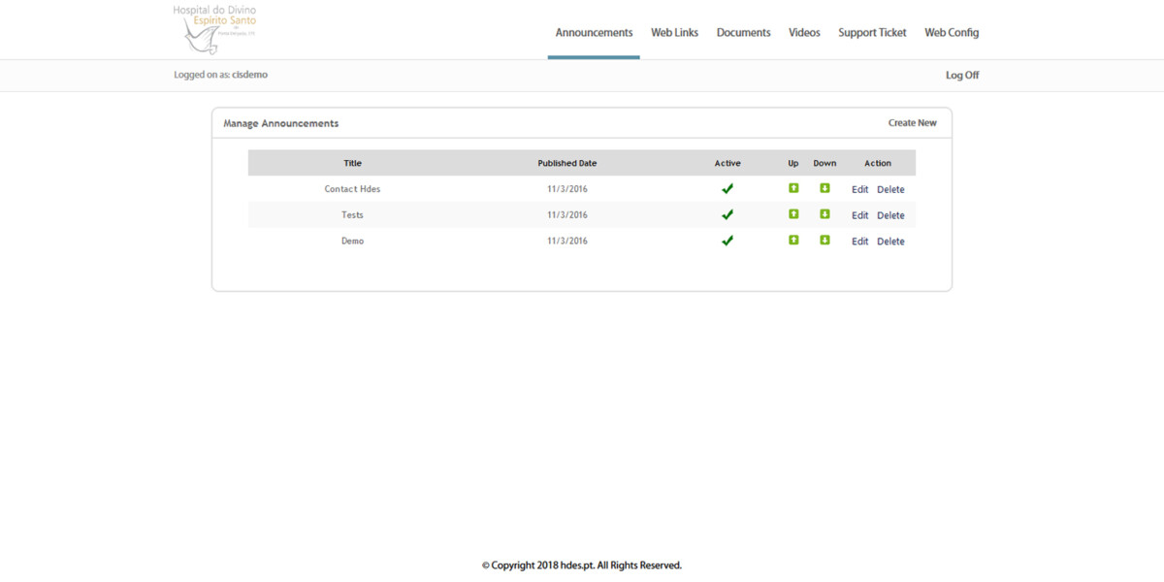Move the Contact Hdes announcement down
The width and height of the screenshot is (1164, 582).
pos(824,188)
